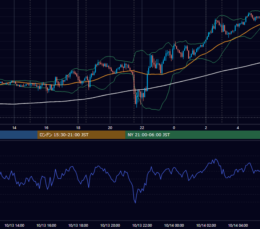Click the 10/13 18:00 time label

78,225
